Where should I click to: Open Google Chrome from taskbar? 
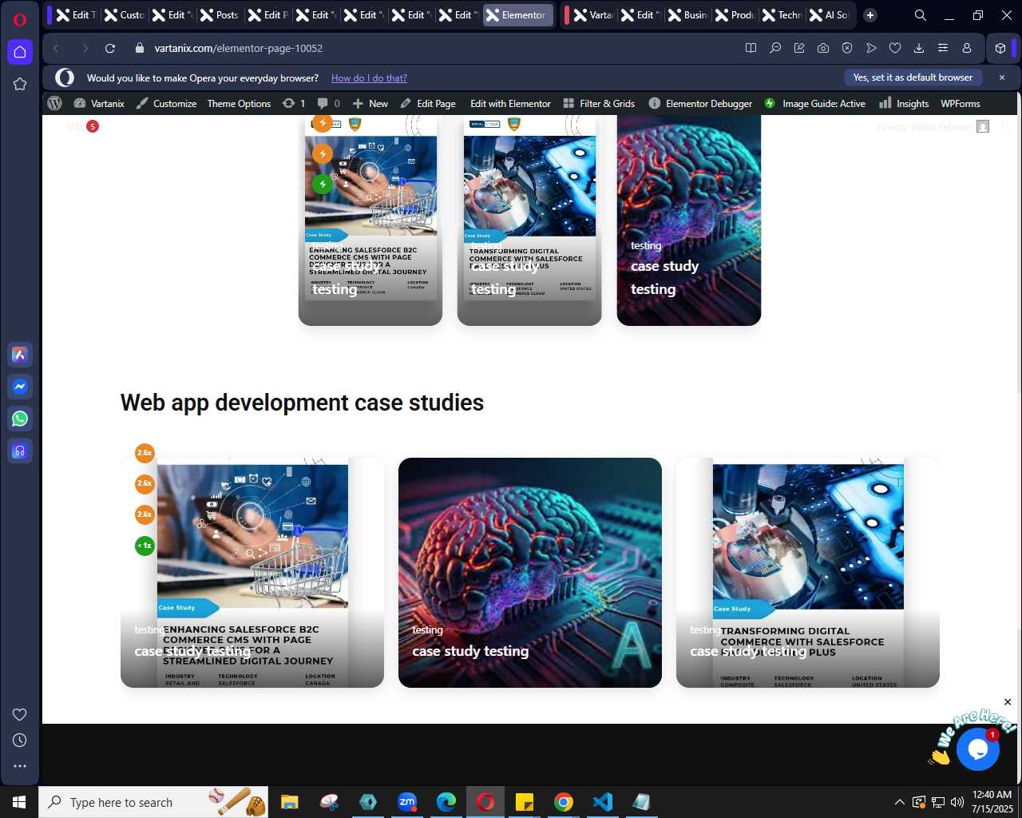point(564,802)
